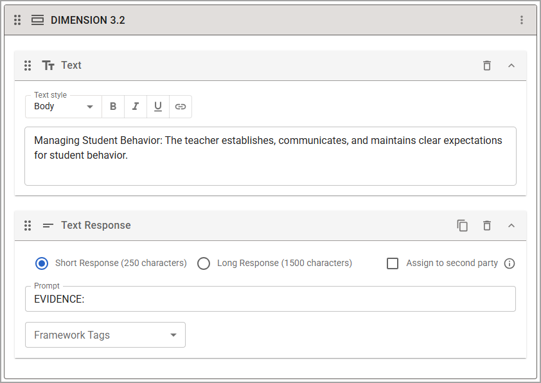
Task: Collapse the Text block
Action: tap(511, 65)
